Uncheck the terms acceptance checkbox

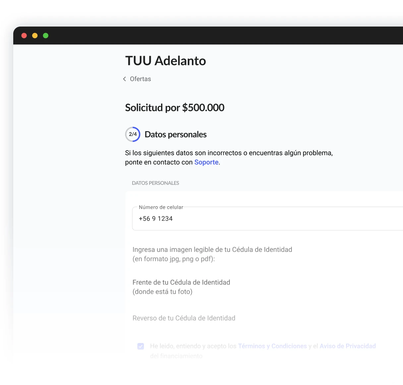[x=141, y=346]
